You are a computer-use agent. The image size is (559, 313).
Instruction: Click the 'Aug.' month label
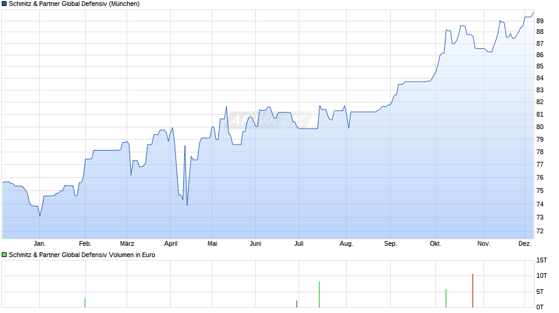coord(346,244)
